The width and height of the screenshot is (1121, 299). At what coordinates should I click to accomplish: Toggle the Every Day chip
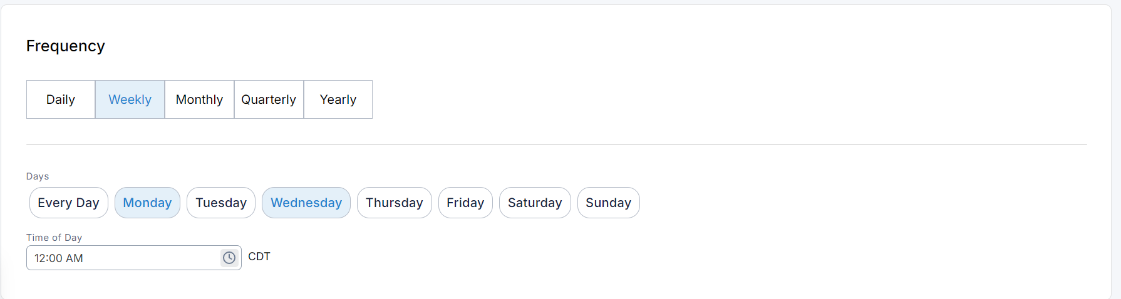(68, 203)
